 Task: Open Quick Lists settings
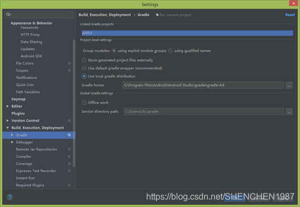point(25,85)
